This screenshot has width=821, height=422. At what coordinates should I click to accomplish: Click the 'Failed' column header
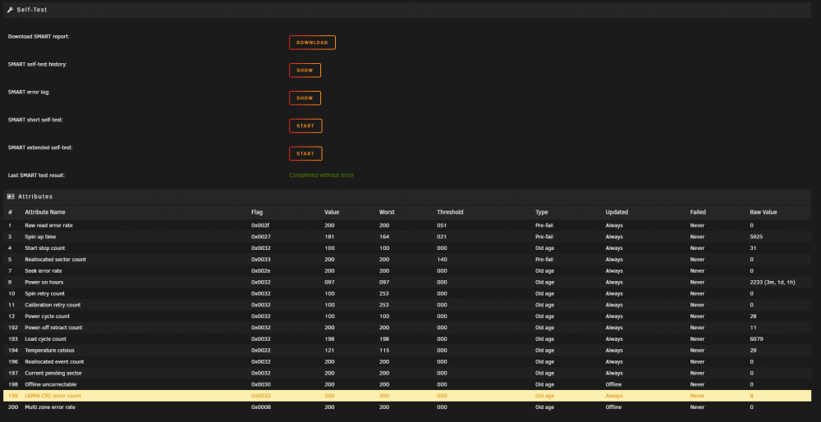[x=698, y=212]
